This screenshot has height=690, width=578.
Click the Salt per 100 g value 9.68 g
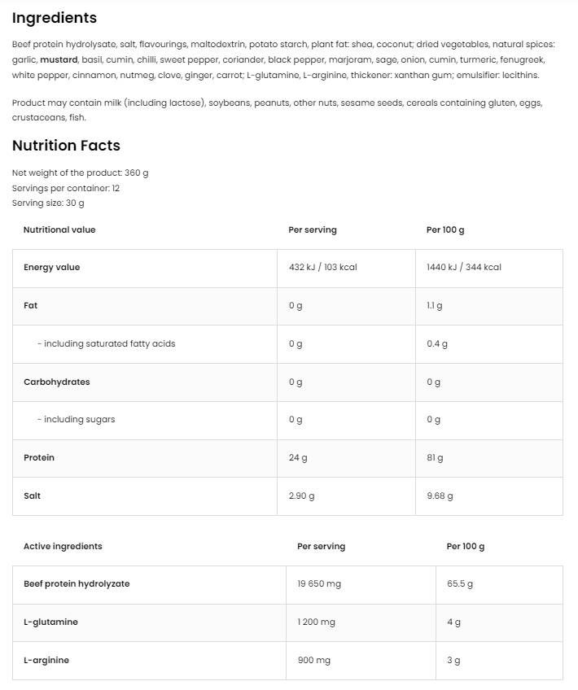[440, 496]
